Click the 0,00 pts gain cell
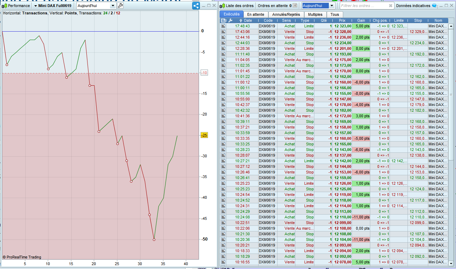The width and height of the screenshot is (456, 269). 361,228
